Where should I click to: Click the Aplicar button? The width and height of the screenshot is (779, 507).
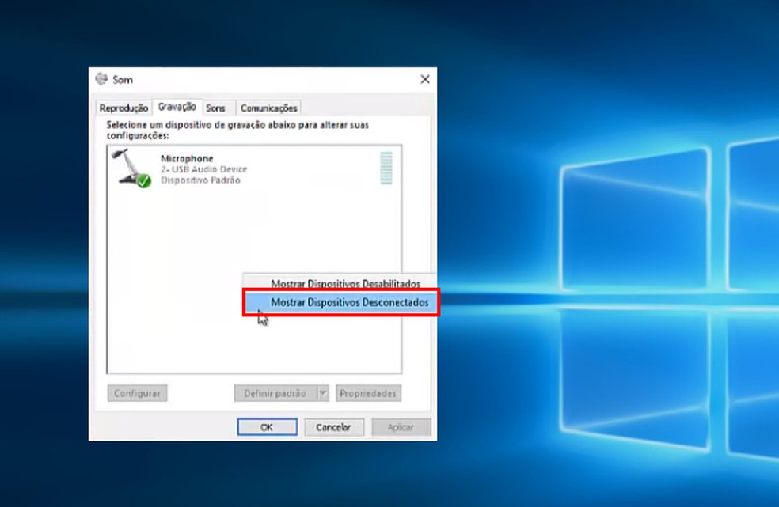click(401, 427)
